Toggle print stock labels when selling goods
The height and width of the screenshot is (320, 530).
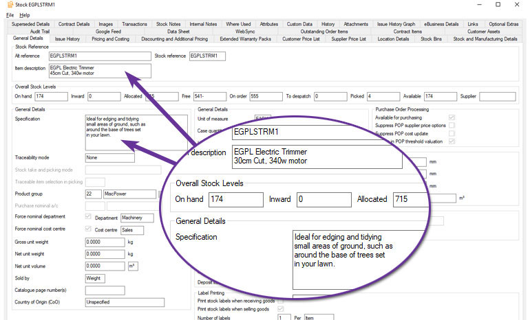point(280,309)
